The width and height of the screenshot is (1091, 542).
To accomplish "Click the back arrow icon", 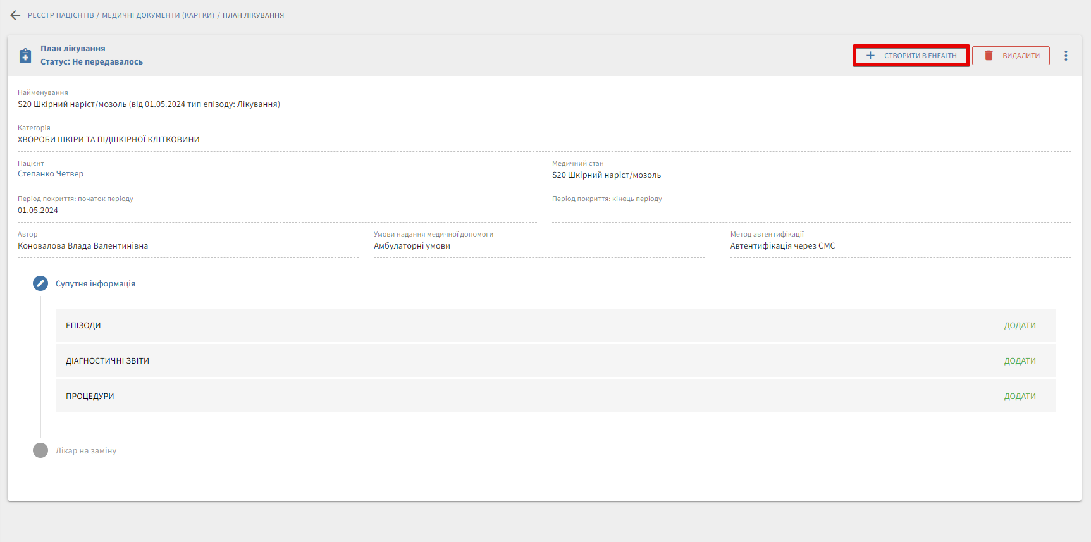I will 15,15.
